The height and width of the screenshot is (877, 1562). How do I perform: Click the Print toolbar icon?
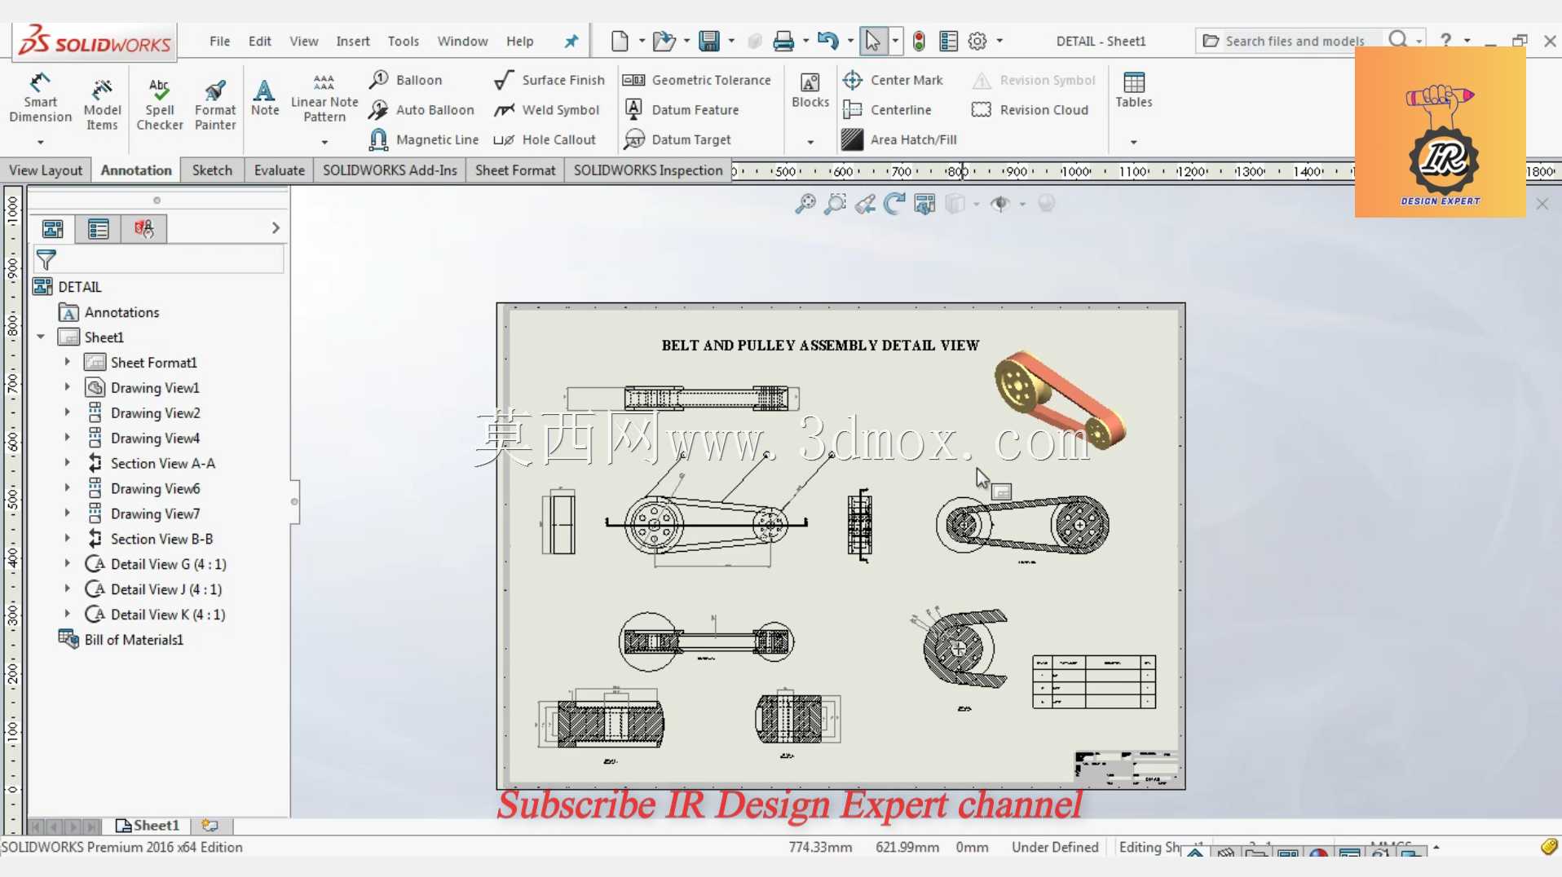coord(783,41)
